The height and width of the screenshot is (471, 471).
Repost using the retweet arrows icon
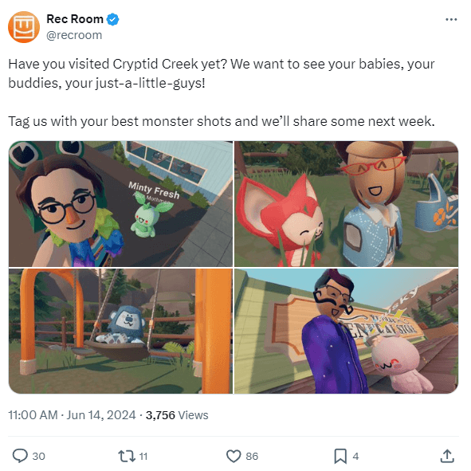click(x=127, y=456)
